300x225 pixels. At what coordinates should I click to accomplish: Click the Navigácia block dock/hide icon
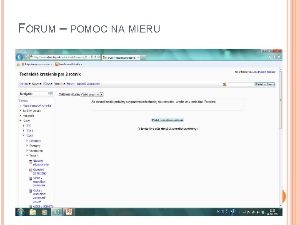click(x=50, y=93)
